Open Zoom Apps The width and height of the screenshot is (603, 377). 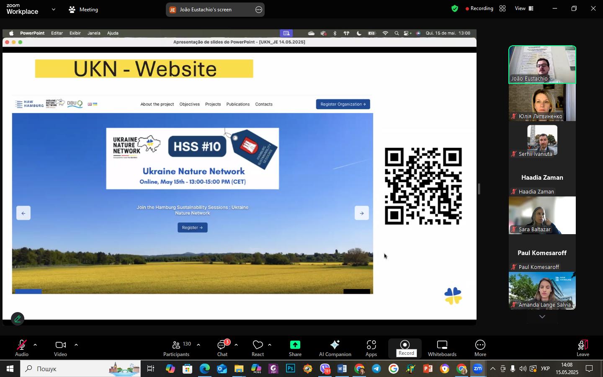[x=371, y=348]
